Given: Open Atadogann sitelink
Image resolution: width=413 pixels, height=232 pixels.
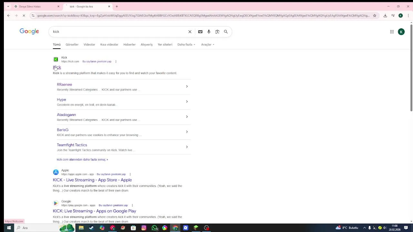Looking at the screenshot, I should [x=66, y=115].
